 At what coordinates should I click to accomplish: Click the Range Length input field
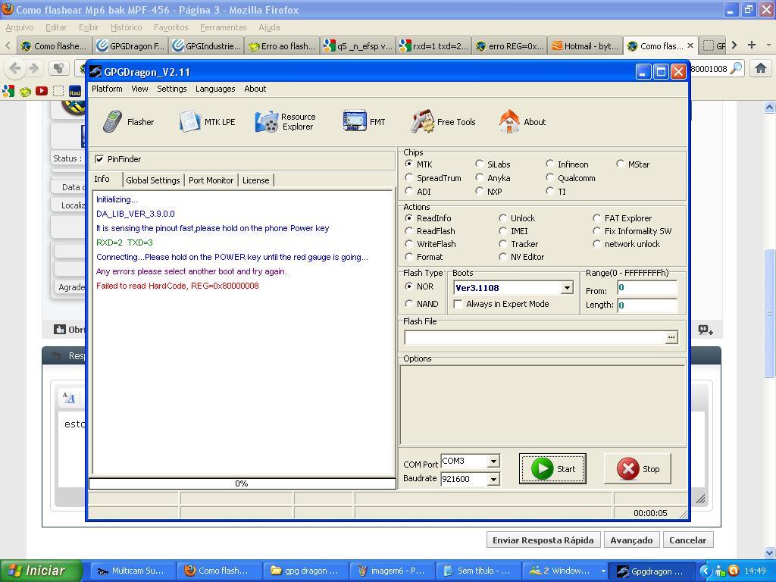coord(647,305)
